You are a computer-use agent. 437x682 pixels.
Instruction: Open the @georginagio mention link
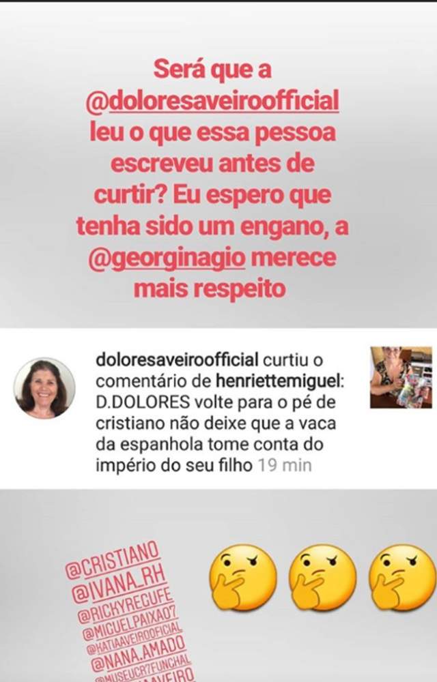tap(167, 258)
